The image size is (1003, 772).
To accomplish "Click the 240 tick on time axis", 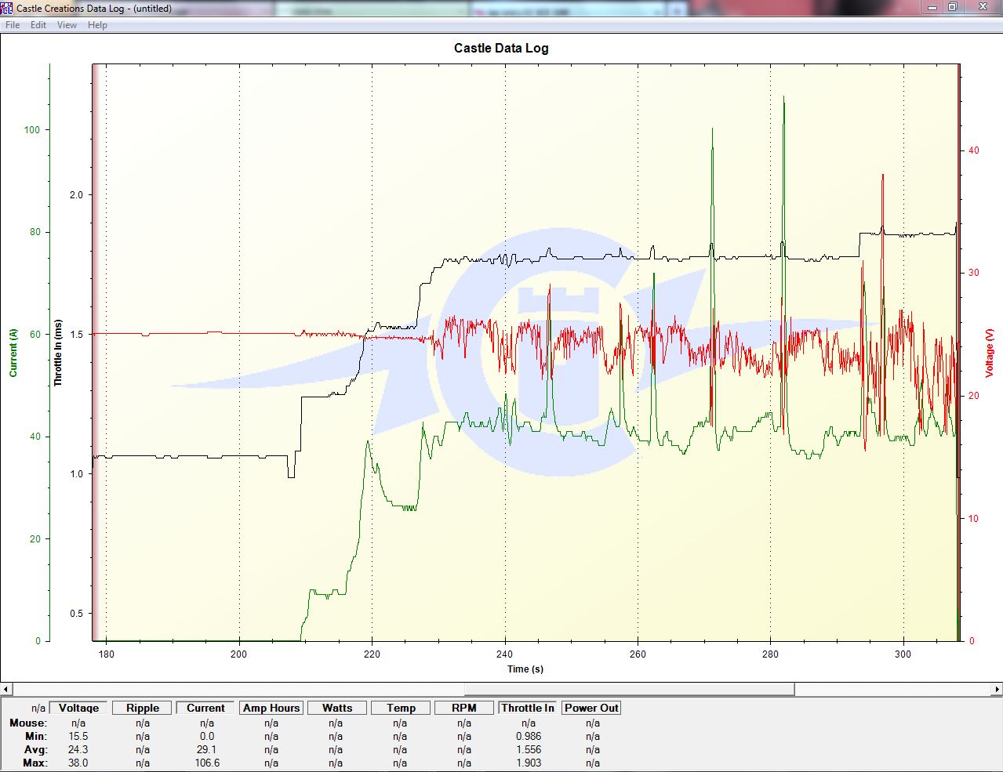I will pos(505,654).
